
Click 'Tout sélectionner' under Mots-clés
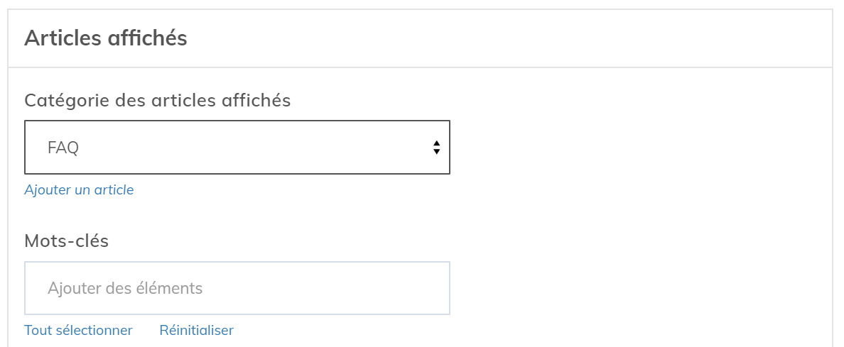coord(78,331)
